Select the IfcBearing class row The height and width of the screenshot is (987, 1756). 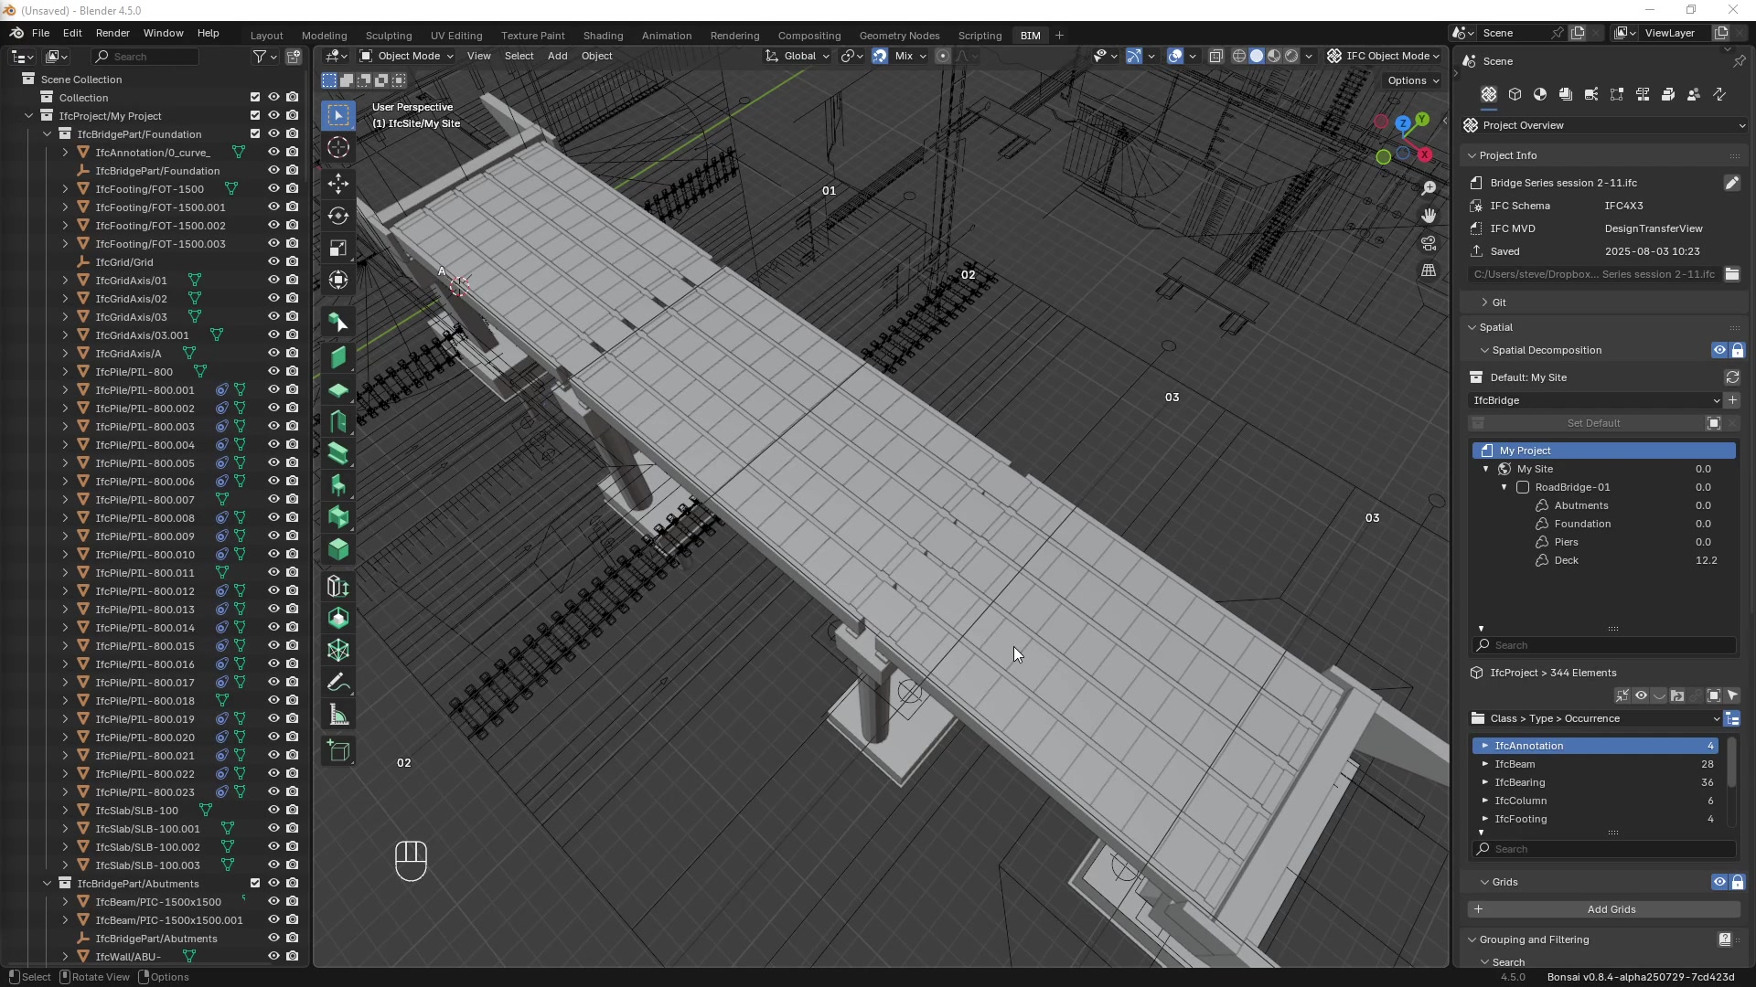[x=1597, y=782]
